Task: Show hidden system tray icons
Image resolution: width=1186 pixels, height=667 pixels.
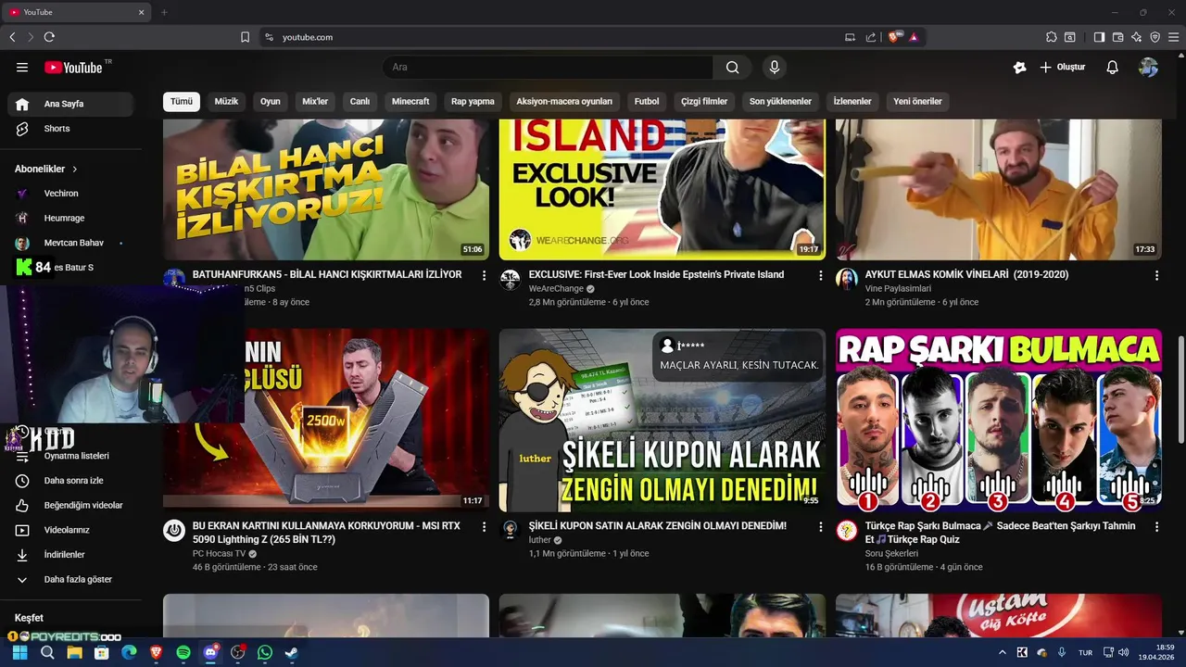Action: pyautogui.click(x=1002, y=652)
